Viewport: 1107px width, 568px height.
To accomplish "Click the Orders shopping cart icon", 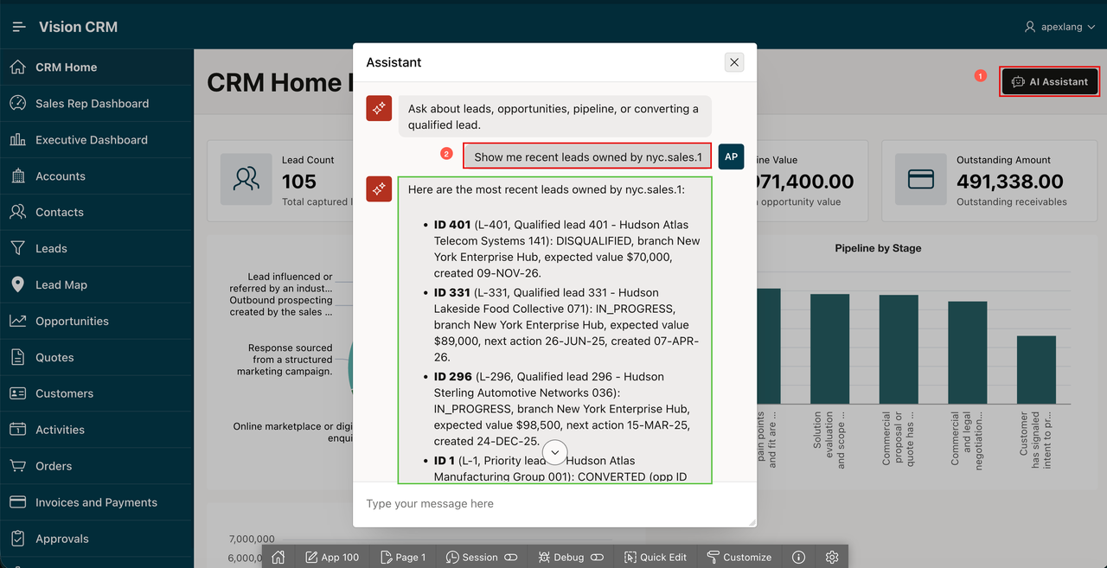I will coord(17,466).
